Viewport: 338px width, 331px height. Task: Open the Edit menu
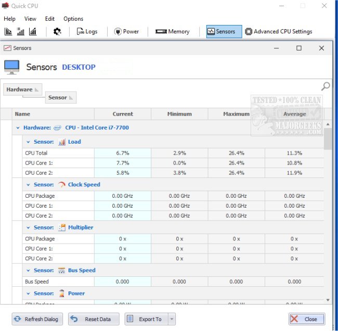coord(50,19)
